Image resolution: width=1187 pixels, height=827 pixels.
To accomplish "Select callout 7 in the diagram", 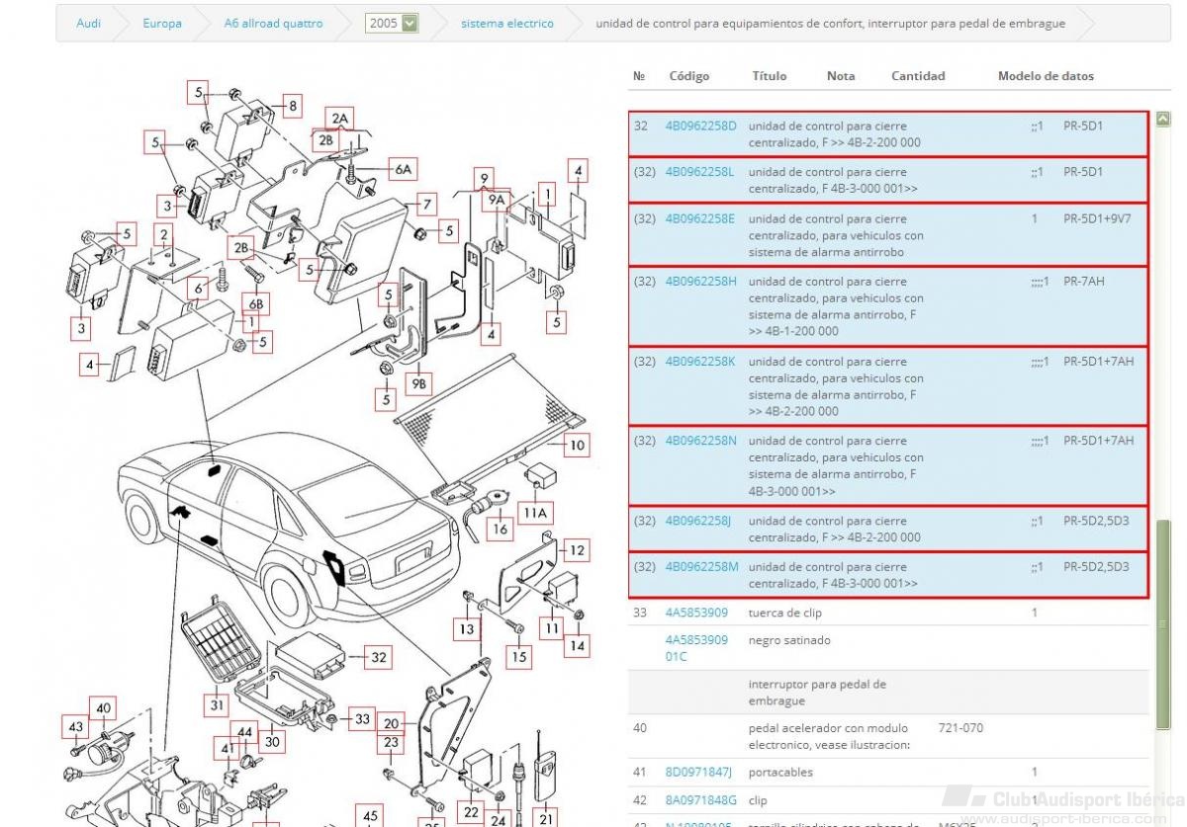I will 427,205.
